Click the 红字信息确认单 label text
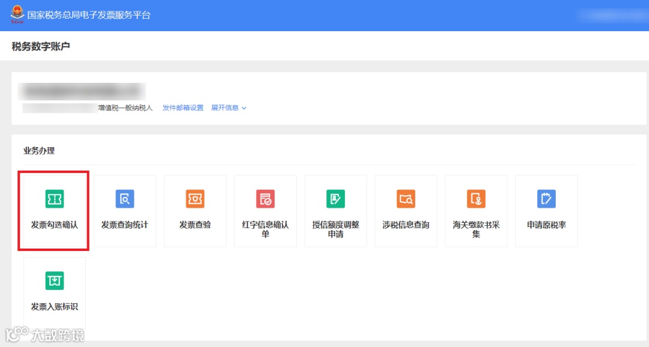The width and height of the screenshot is (649, 347). click(266, 229)
